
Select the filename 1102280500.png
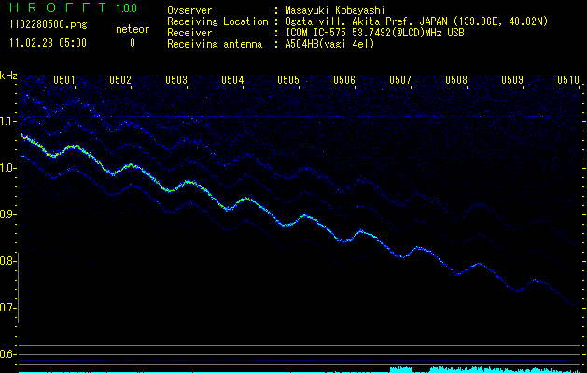(49, 25)
